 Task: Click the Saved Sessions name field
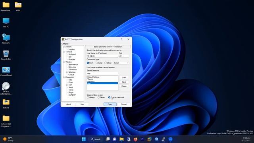pos(102,73)
